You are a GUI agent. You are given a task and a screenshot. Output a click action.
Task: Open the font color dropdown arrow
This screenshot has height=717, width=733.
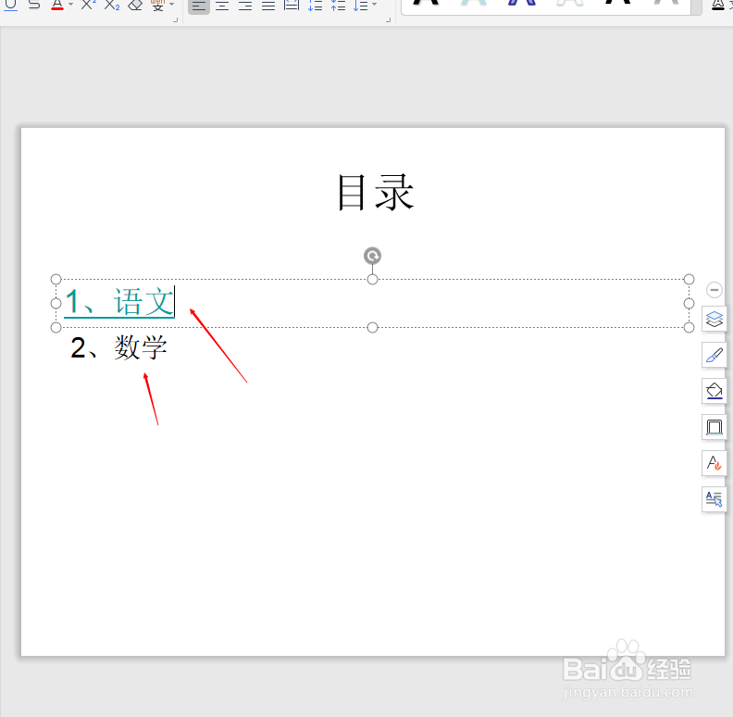point(71,5)
